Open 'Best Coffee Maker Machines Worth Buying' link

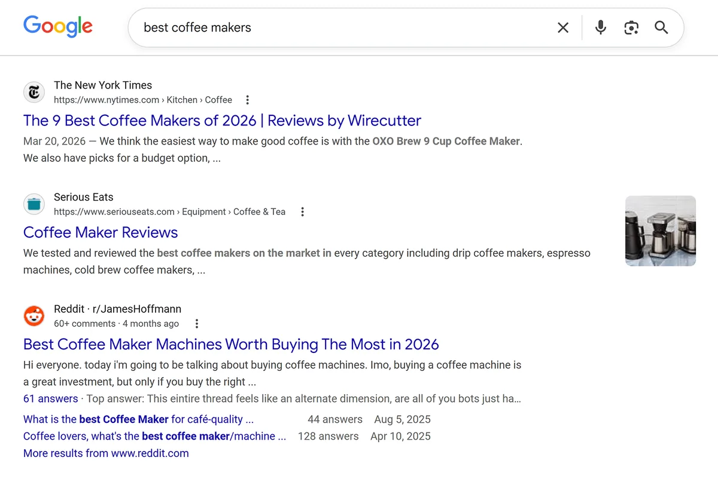(x=231, y=345)
